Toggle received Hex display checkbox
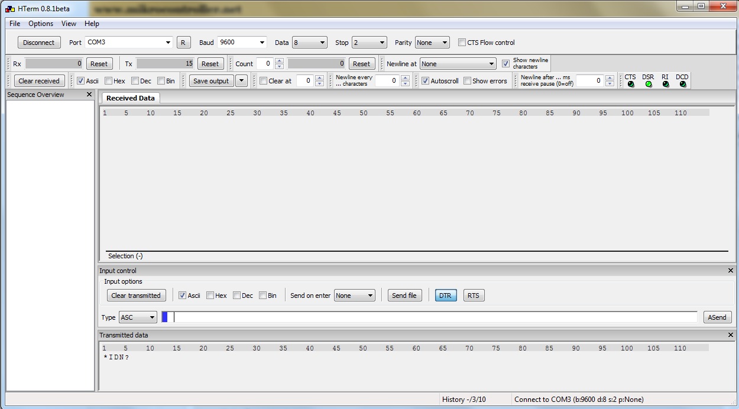 click(108, 81)
